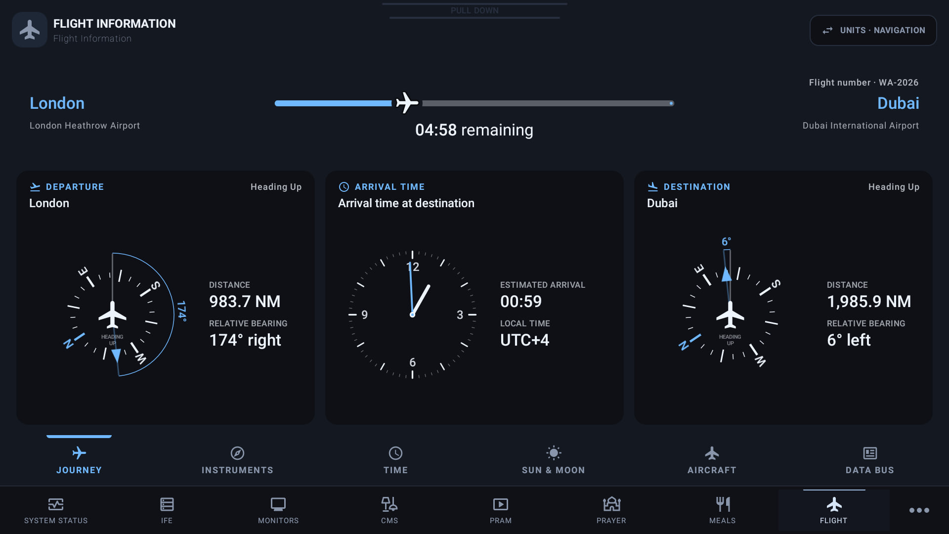This screenshot has width=949, height=534.
Task: Switch to the Sun & Moon tab
Action: (554, 461)
